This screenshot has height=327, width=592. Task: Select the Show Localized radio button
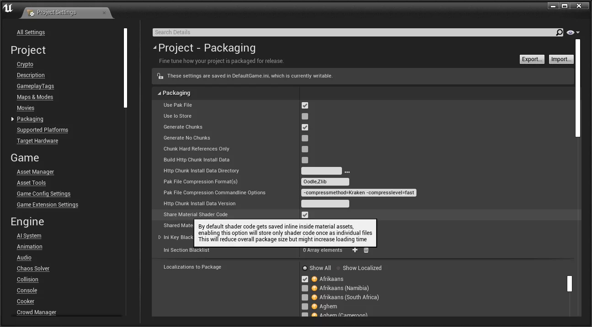pos(339,268)
